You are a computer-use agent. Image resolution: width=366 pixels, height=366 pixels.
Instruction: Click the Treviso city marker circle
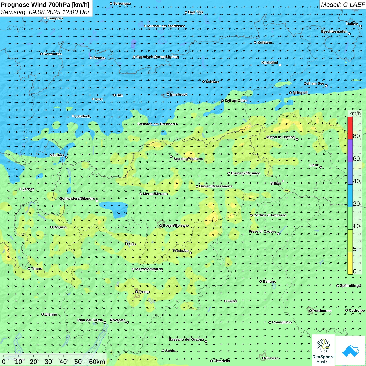(264, 358)
